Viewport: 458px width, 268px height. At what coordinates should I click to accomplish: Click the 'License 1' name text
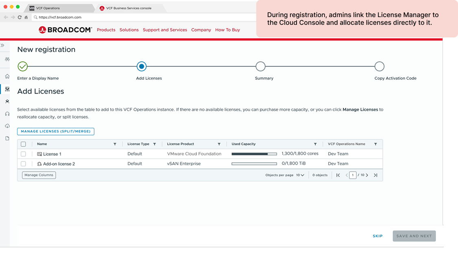tap(52, 154)
